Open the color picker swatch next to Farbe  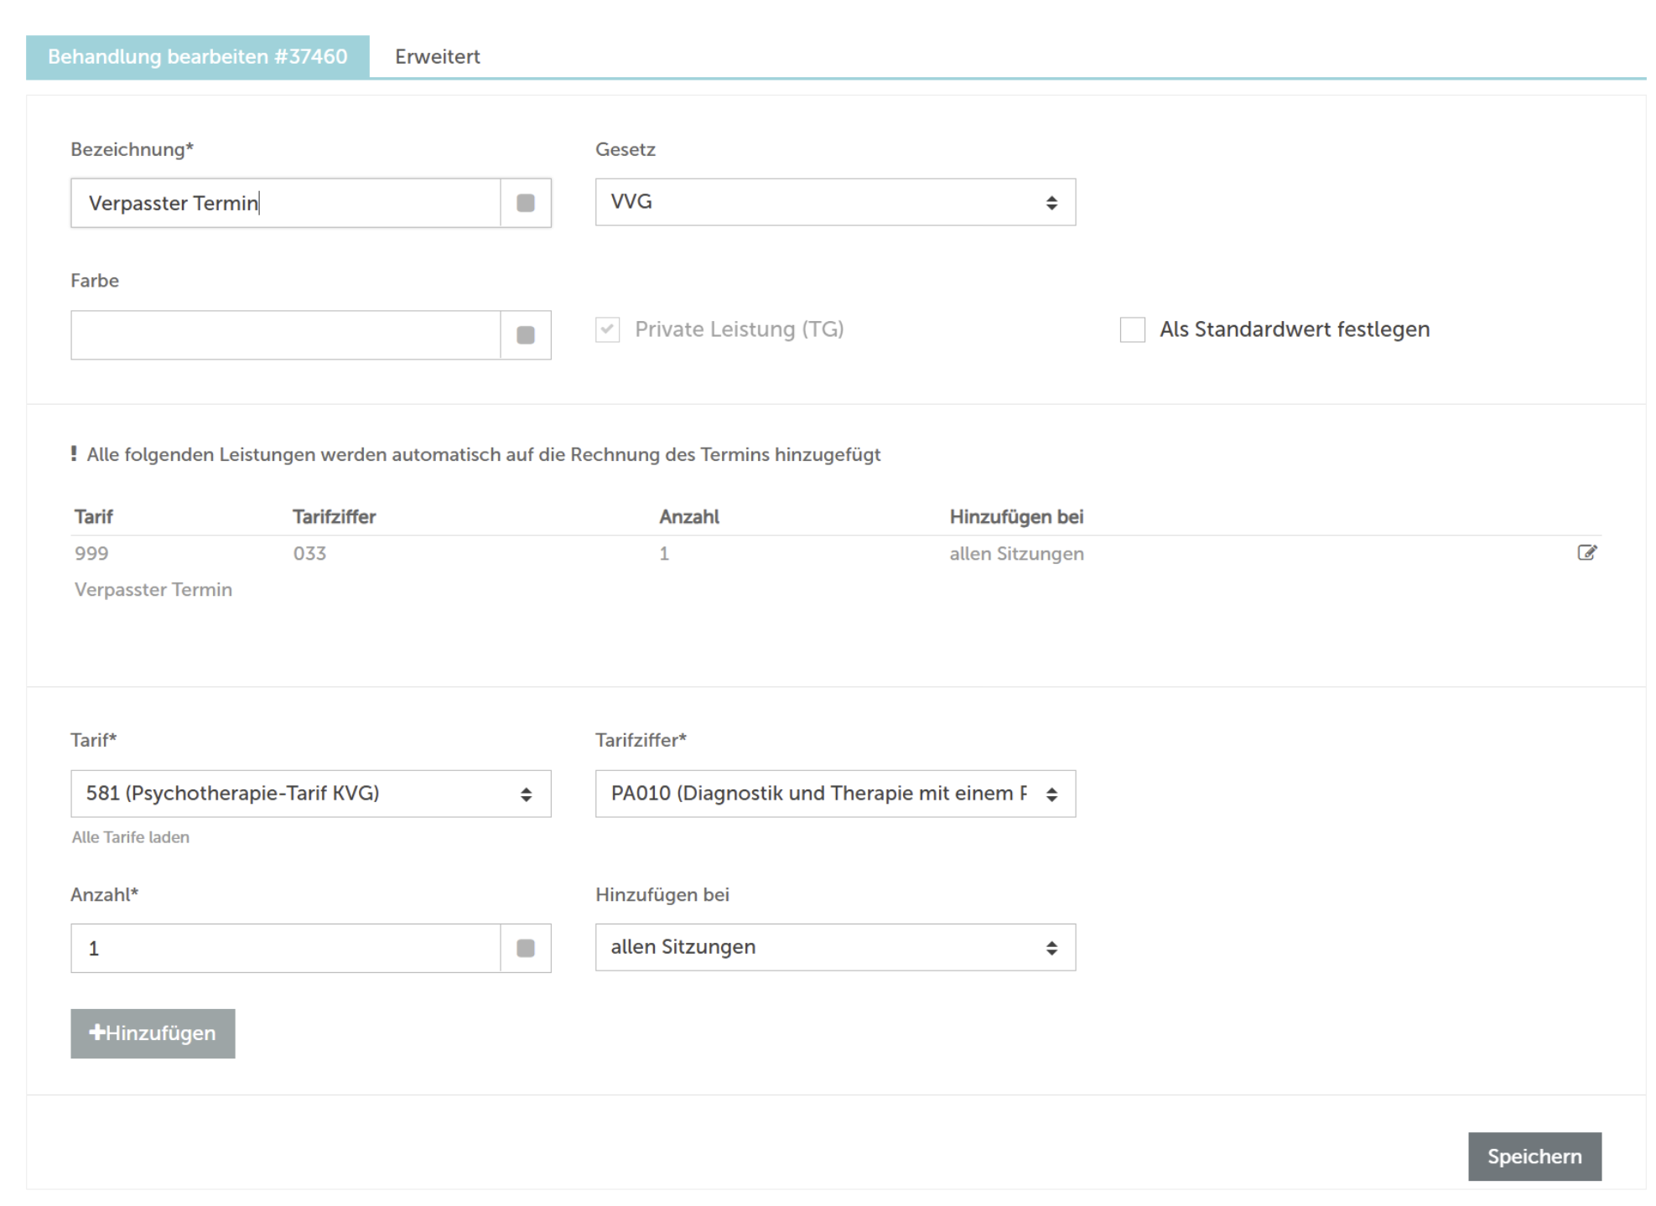[525, 335]
